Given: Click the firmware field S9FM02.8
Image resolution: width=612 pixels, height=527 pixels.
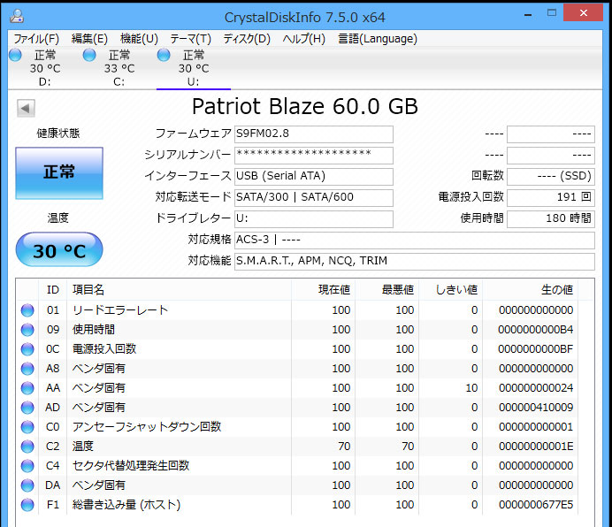Looking at the screenshot, I should [x=313, y=134].
